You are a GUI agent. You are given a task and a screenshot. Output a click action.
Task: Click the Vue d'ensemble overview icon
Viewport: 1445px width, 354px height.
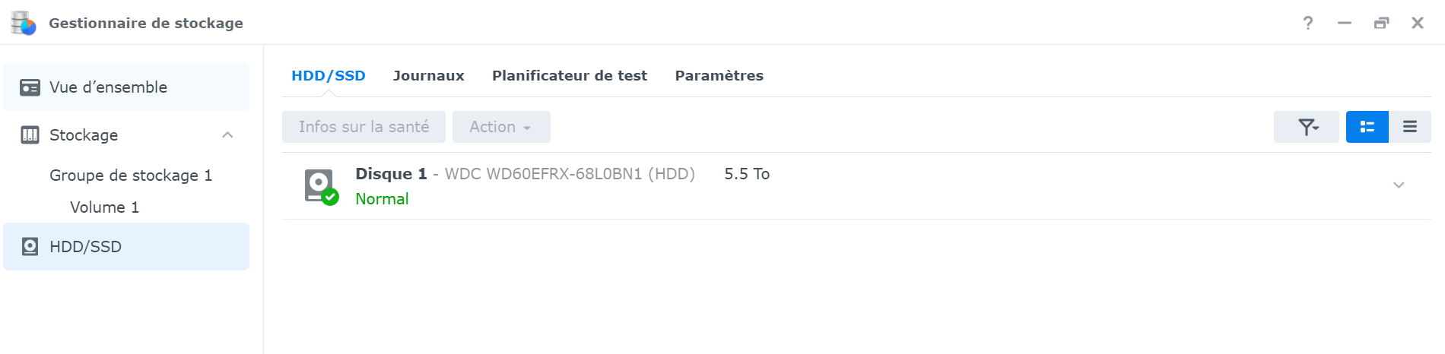(x=30, y=87)
